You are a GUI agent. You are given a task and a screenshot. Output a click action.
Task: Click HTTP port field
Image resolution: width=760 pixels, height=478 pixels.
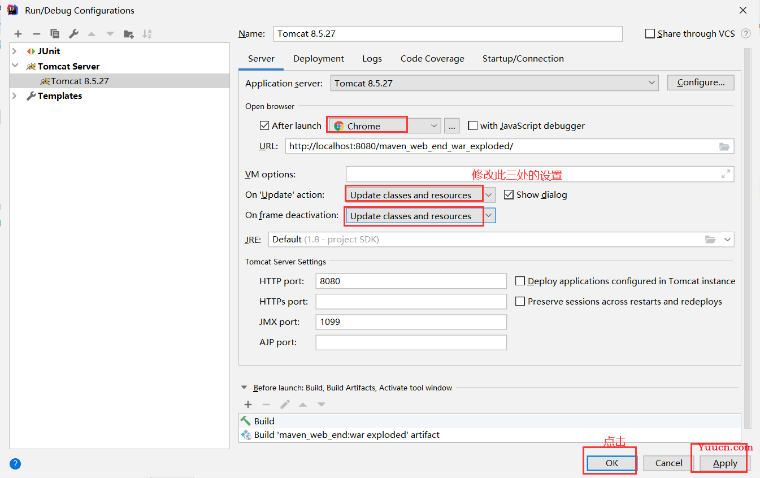411,281
